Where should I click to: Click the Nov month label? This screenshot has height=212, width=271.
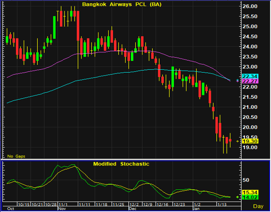coord(62,209)
